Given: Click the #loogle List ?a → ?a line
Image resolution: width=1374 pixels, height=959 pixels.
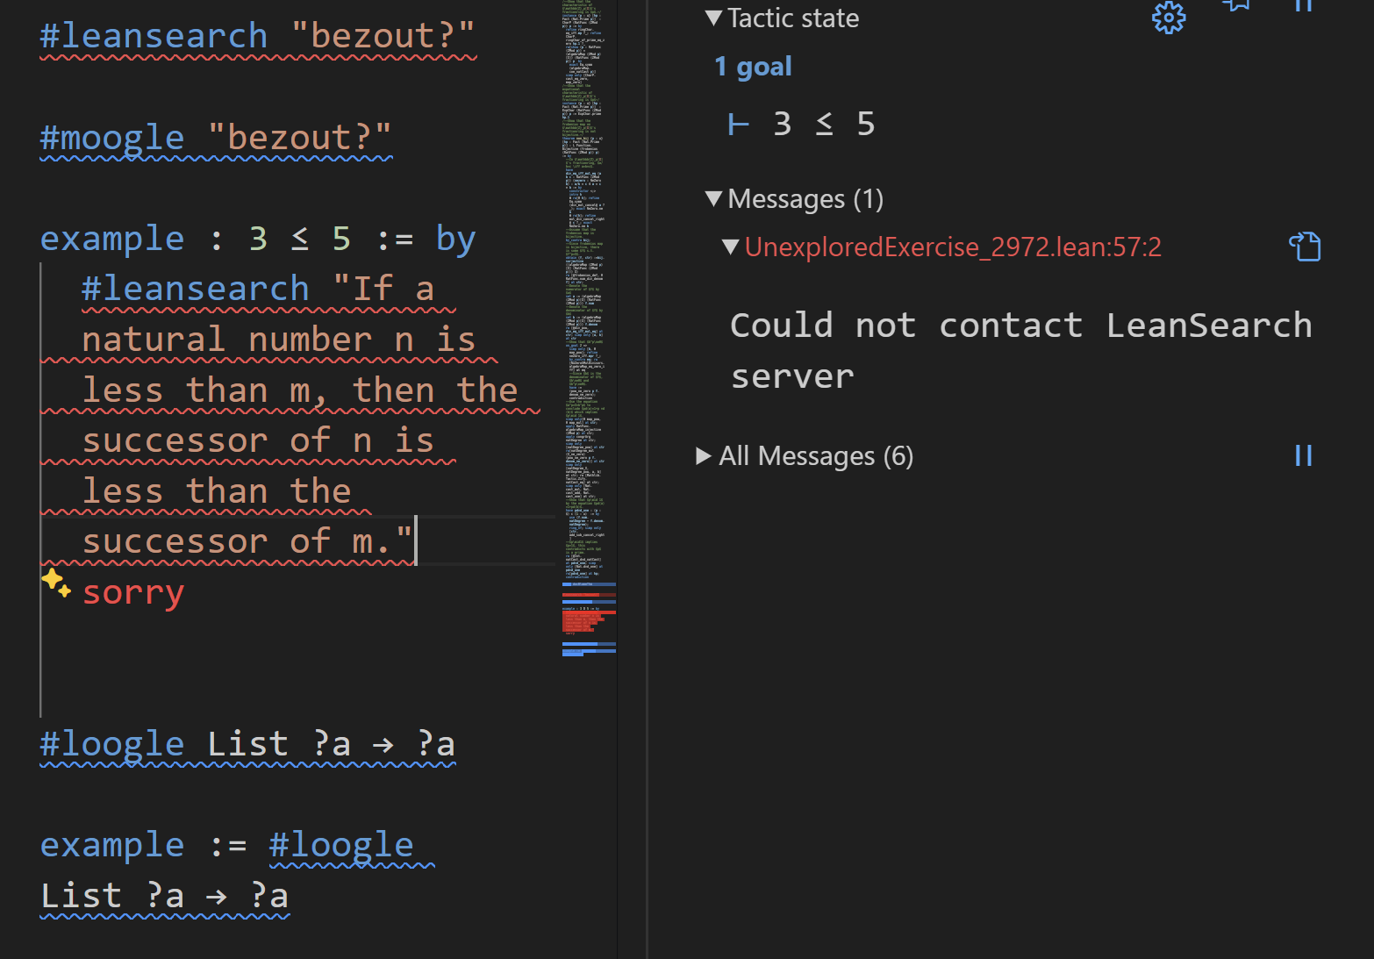Looking at the screenshot, I should [247, 744].
